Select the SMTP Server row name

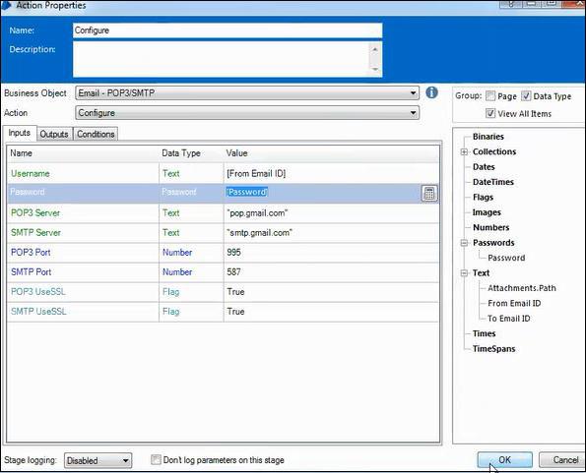coord(35,233)
